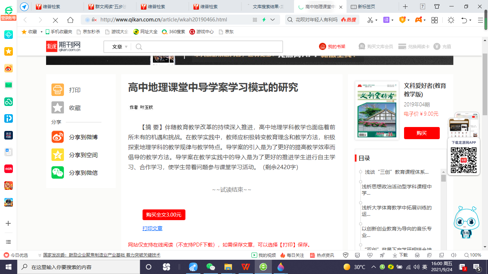Open dropdown next to undo arrow icon
488x274 pixels.
coord(470,20)
